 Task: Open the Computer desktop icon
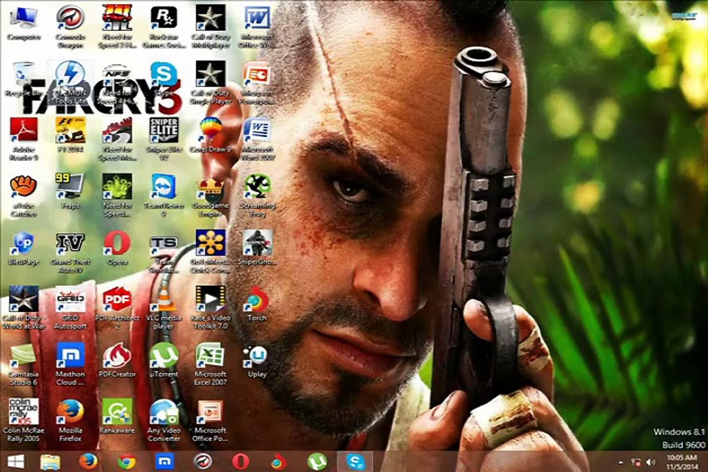coord(24,24)
